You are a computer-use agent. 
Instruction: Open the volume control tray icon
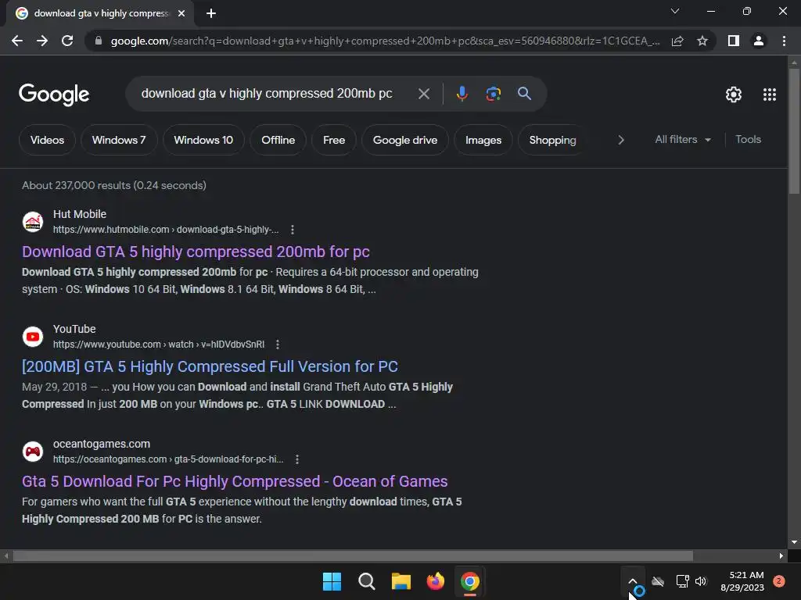tap(701, 581)
